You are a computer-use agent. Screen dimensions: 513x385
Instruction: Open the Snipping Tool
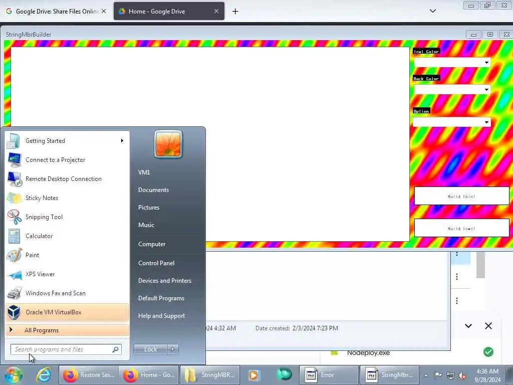67,217
